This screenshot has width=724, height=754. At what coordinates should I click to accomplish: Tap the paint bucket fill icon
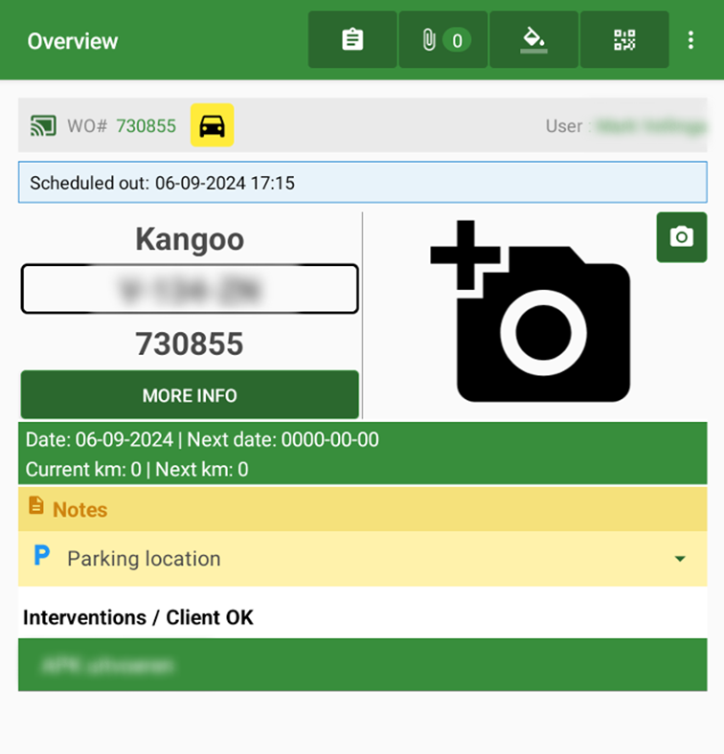pyautogui.click(x=533, y=39)
